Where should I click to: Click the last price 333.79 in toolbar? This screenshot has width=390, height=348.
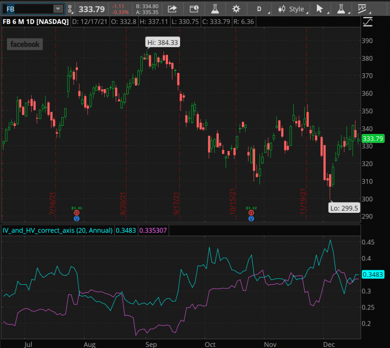[x=91, y=9]
